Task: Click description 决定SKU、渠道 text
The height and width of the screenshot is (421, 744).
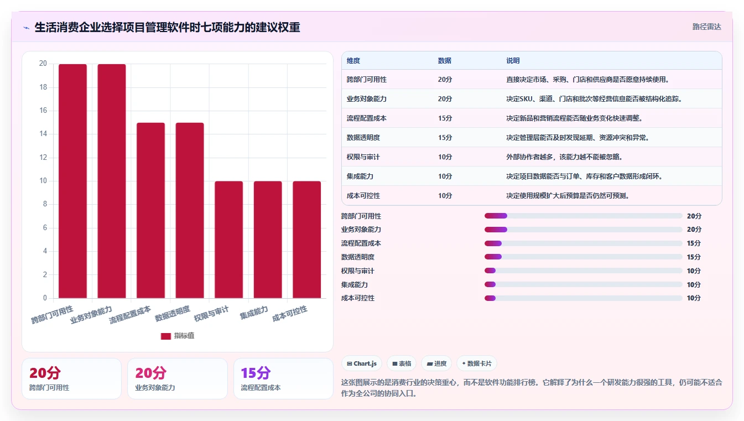Action: pyautogui.click(x=594, y=99)
